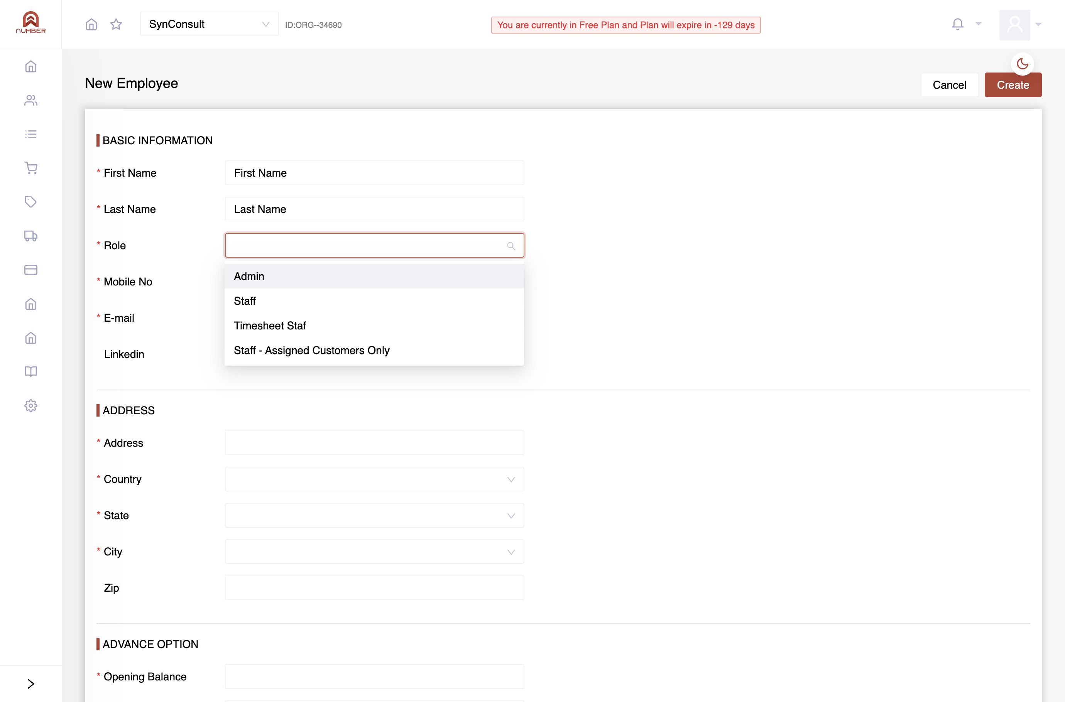Expand the profile dropdown arrow
The height and width of the screenshot is (702, 1065).
tap(1039, 25)
